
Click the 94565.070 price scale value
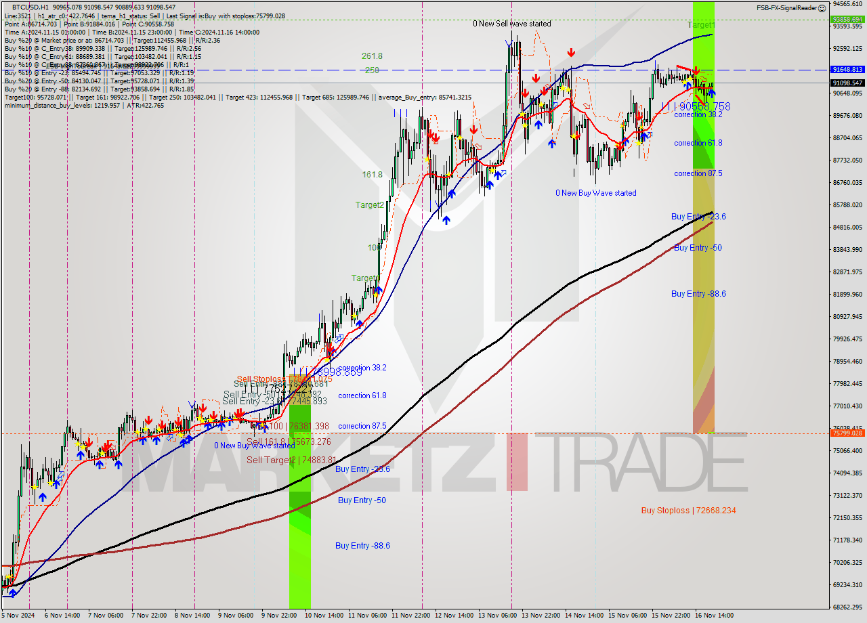click(x=847, y=3)
